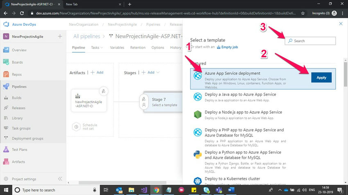Screen dimensions: 348x195
Task: Select Deploy a PHP app template title
Action: pyautogui.click(x=244, y=132)
